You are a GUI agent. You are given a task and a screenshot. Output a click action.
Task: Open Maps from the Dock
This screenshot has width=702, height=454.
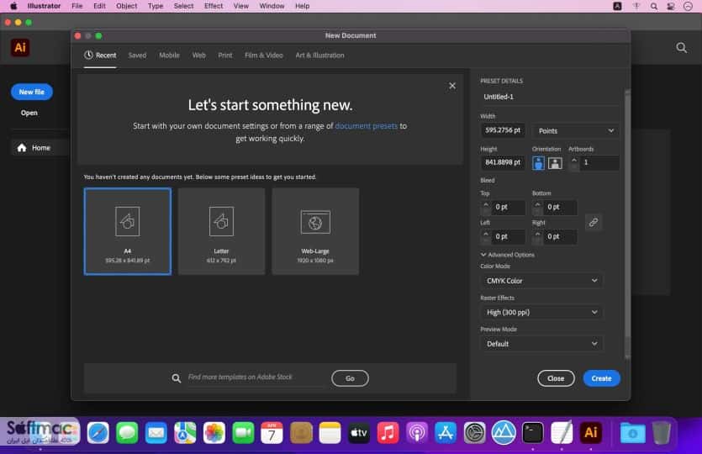coord(185,433)
